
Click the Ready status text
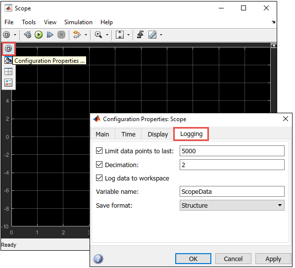pos(8,245)
